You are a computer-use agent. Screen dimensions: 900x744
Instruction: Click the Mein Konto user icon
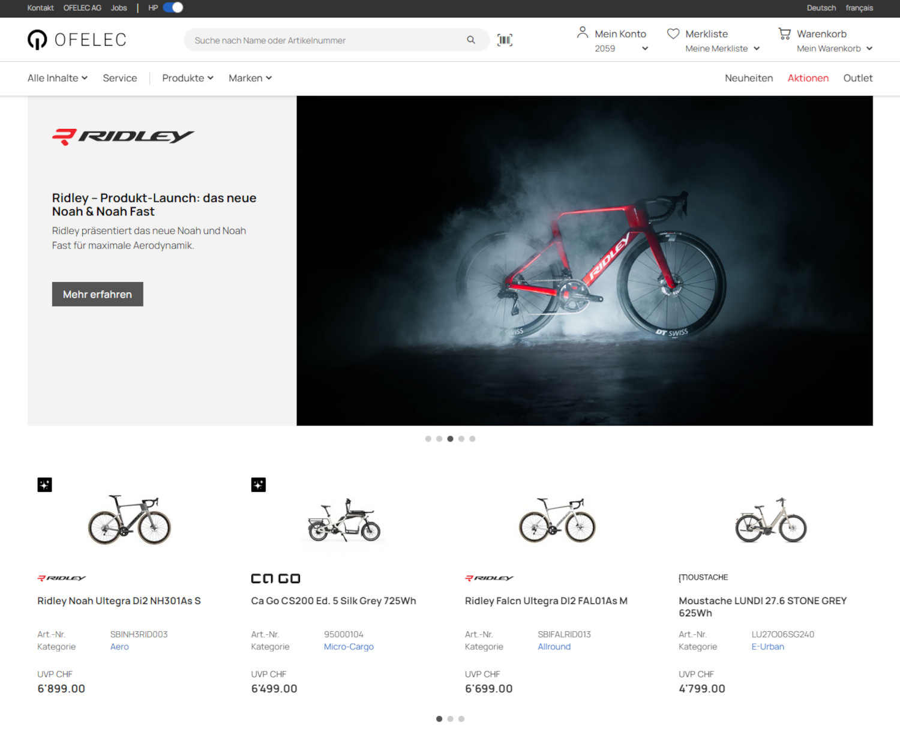point(582,33)
